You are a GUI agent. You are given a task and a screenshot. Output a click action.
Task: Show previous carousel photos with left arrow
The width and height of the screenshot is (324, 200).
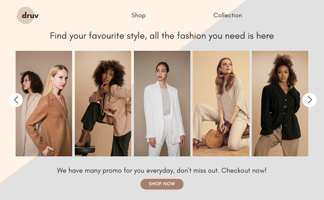coord(16,100)
